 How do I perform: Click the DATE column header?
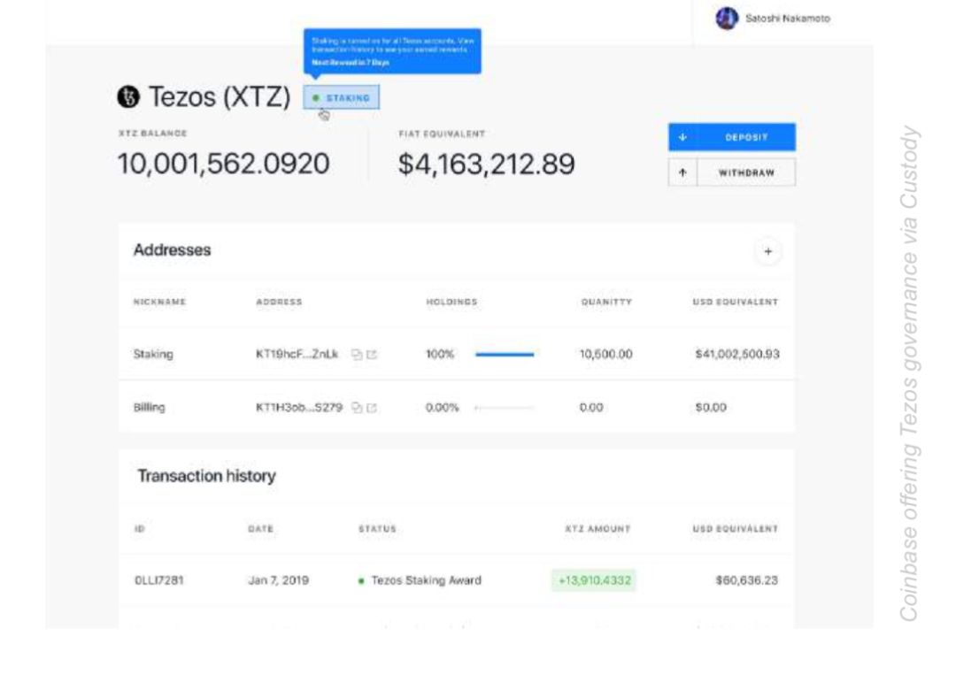(260, 529)
